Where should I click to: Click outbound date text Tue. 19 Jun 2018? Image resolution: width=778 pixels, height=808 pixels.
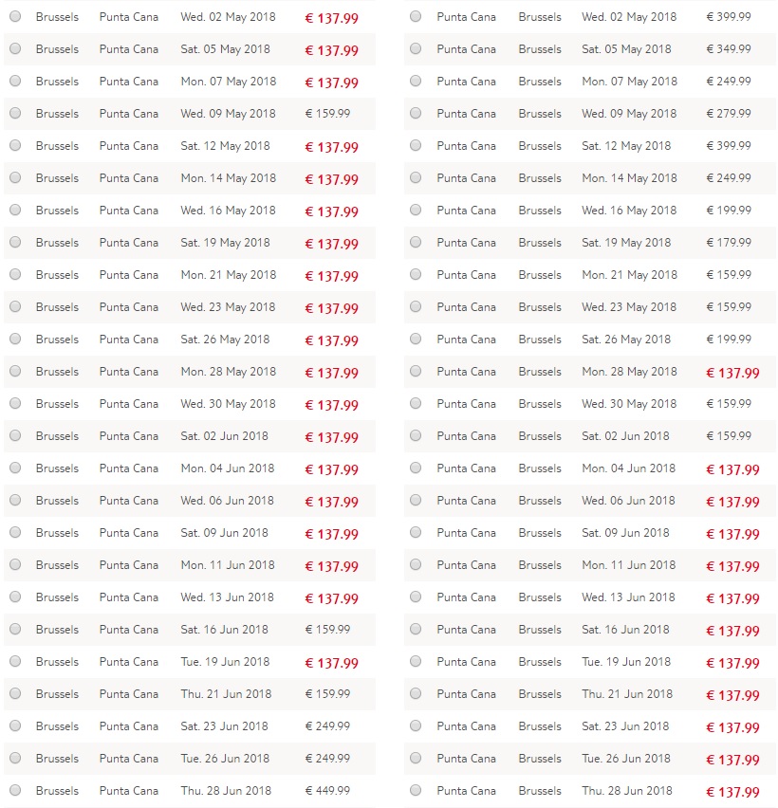[225, 662]
